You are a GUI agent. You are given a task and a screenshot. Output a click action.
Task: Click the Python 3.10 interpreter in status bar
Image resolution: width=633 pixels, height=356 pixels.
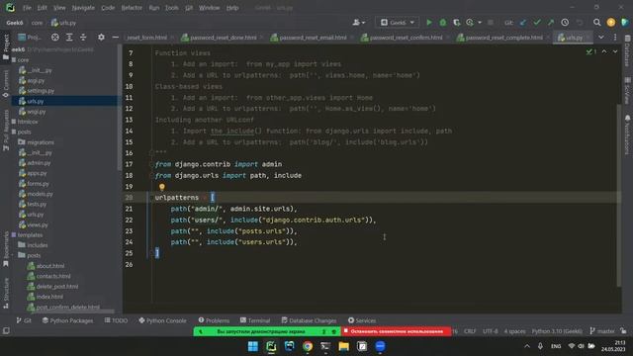pos(557,331)
